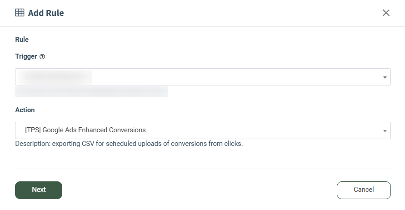
Task: Close the Add Rule dialog
Action: pyautogui.click(x=386, y=13)
